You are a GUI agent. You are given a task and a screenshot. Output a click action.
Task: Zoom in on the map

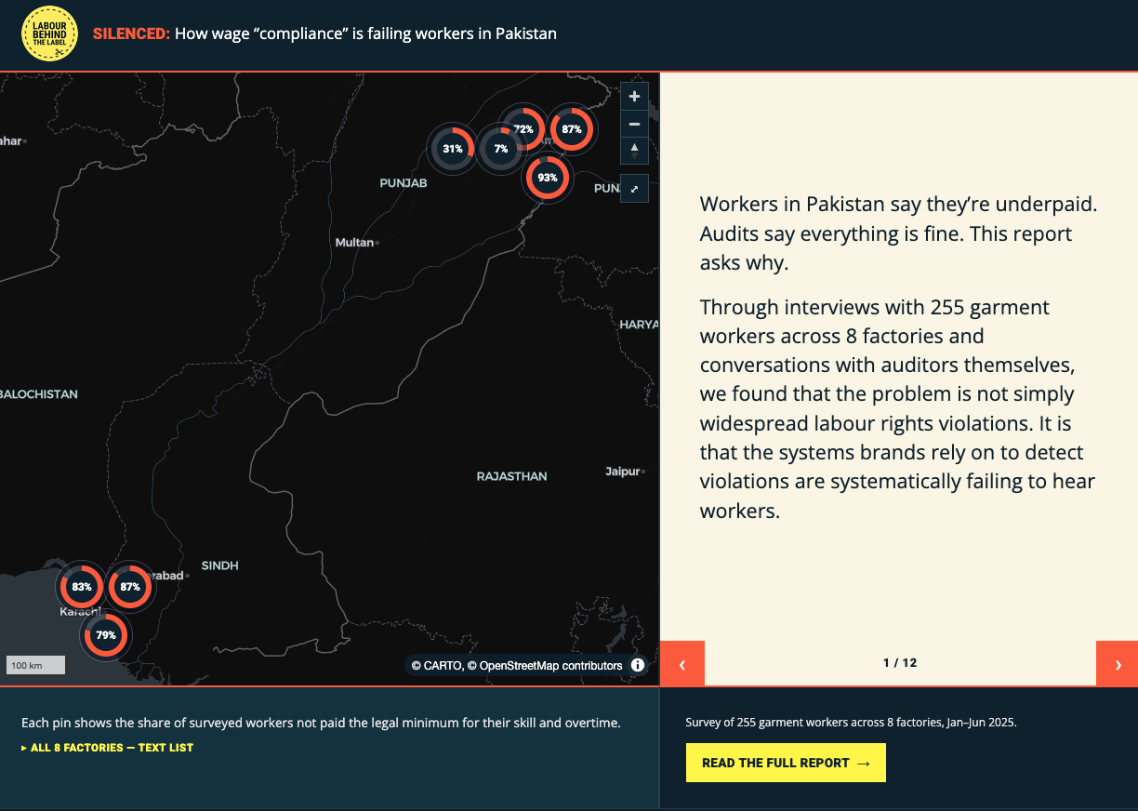pos(634,97)
